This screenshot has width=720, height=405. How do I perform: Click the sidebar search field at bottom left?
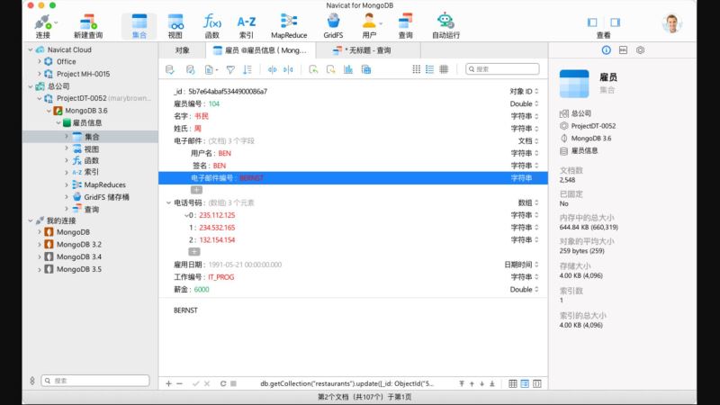[x=95, y=381]
